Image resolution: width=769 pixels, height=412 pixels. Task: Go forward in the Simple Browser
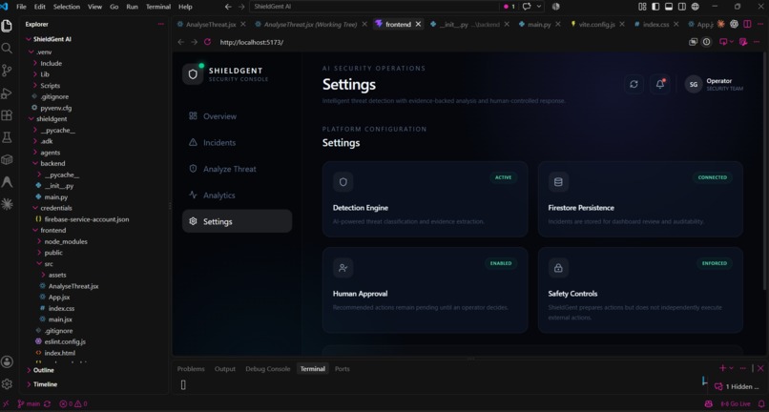coord(195,42)
